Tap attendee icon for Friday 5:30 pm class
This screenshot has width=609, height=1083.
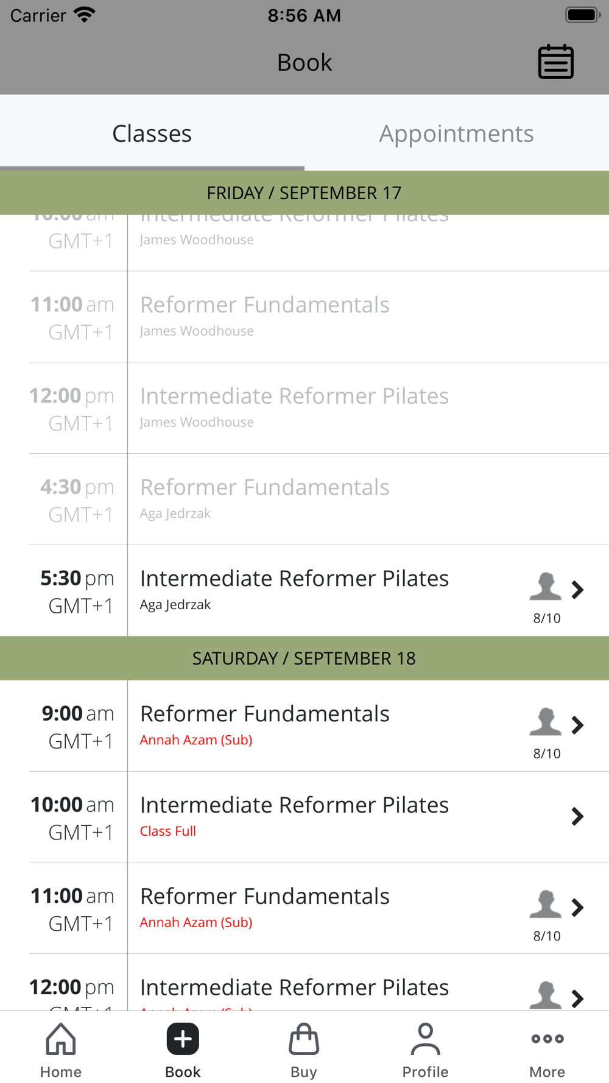click(x=546, y=587)
